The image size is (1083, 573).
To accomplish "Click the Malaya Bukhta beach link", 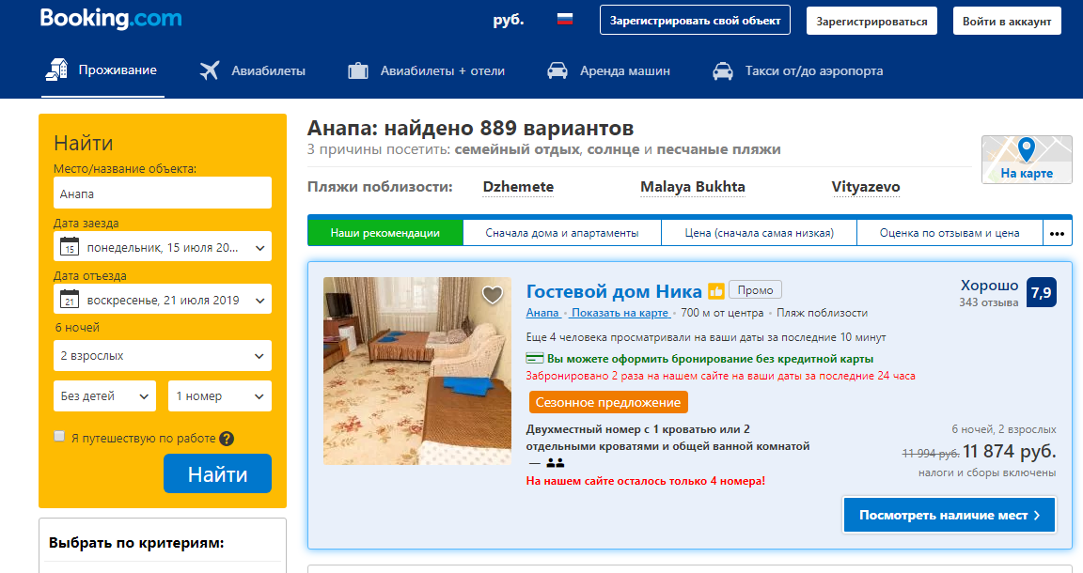I will pos(692,187).
